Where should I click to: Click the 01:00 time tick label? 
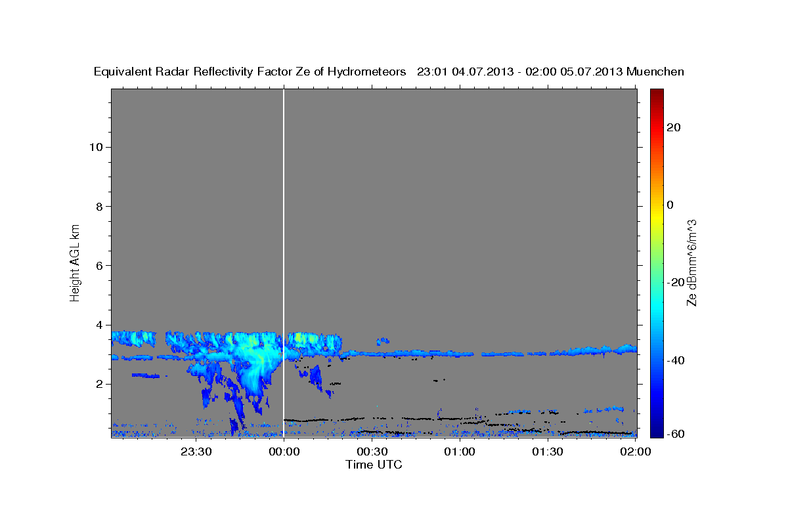pyautogui.click(x=460, y=451)
